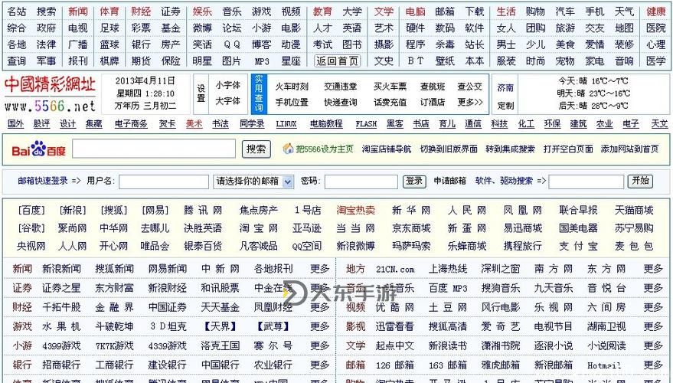Click 申请邮箱 link
673x383 pixels.
tap(449, 181)
